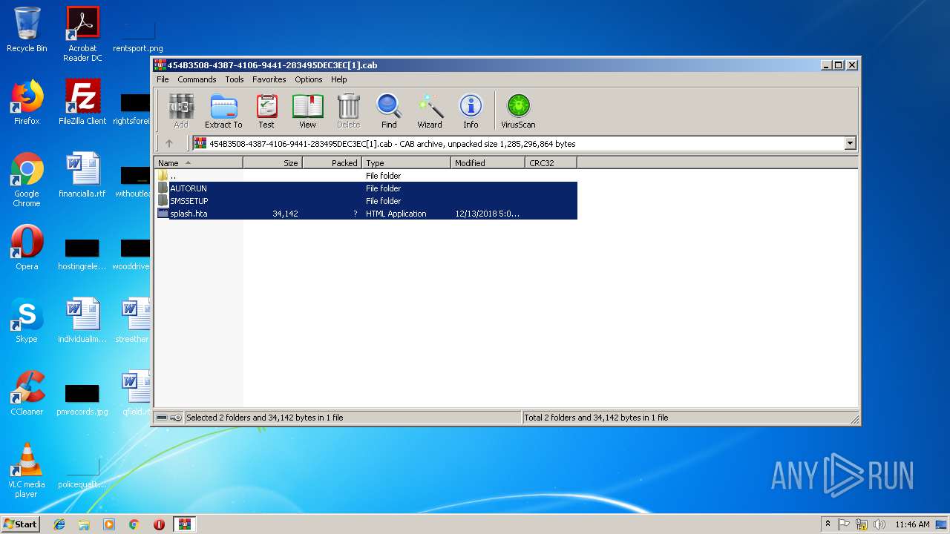Show hidden system tray icons

click(x=828, y=524)
